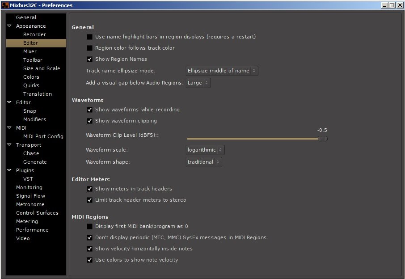Toggle Limit track header meters to stereo

(89, 200)
